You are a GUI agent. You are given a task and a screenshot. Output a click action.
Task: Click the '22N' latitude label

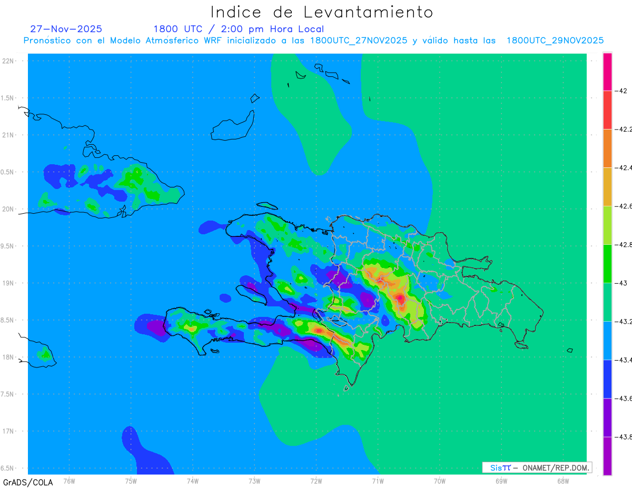[x=8, y=61]
